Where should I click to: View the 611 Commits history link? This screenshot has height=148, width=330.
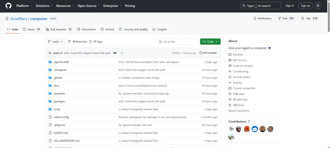[208, 53]
